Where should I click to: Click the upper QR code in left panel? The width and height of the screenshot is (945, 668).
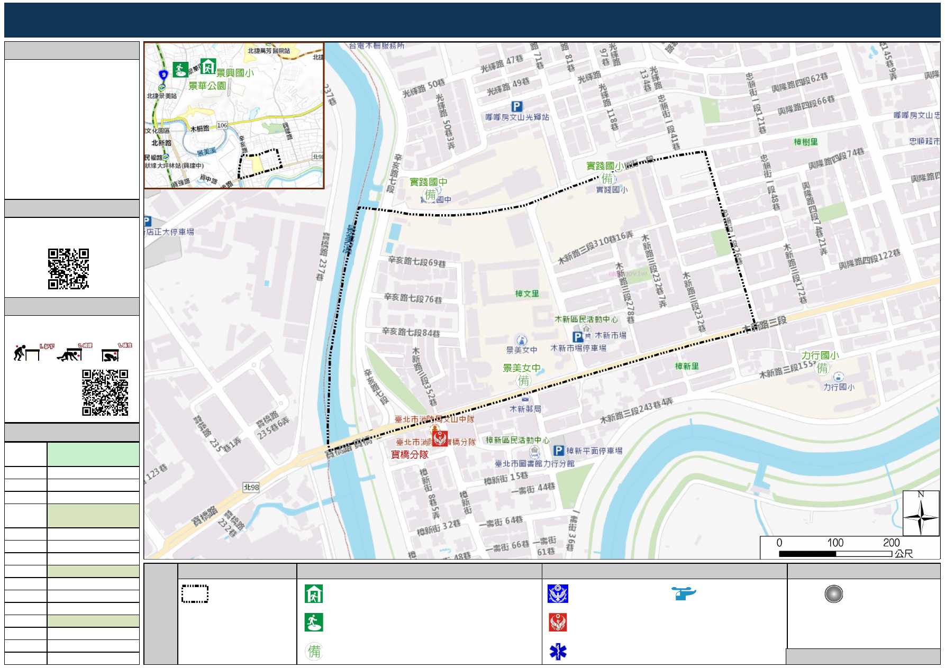68,269
